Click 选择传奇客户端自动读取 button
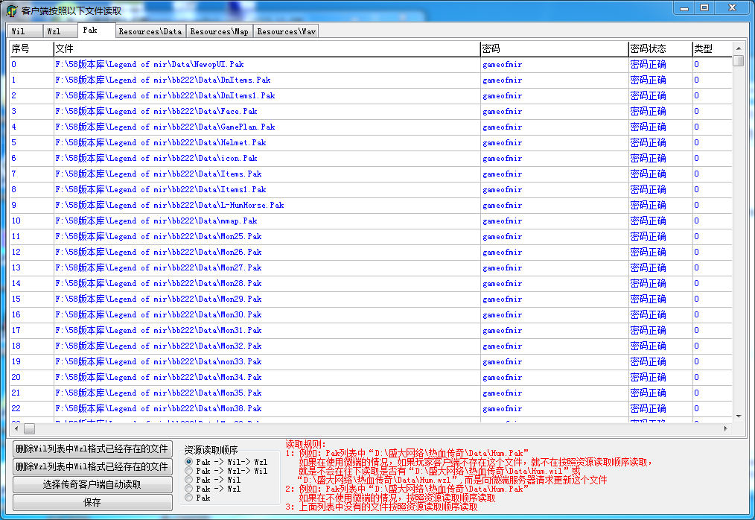Viewport: 755px width, 520px height. [x=92, y=484]
